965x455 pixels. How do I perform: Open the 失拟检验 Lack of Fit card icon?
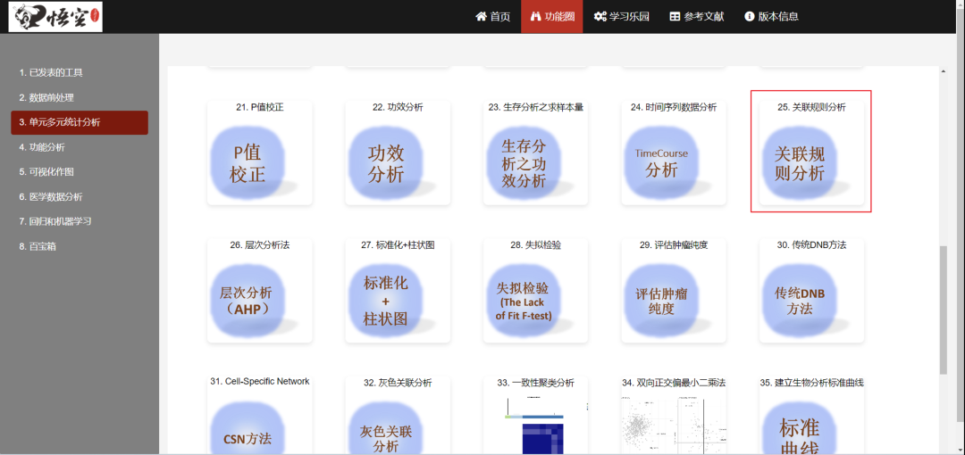(x=524, y=302)
